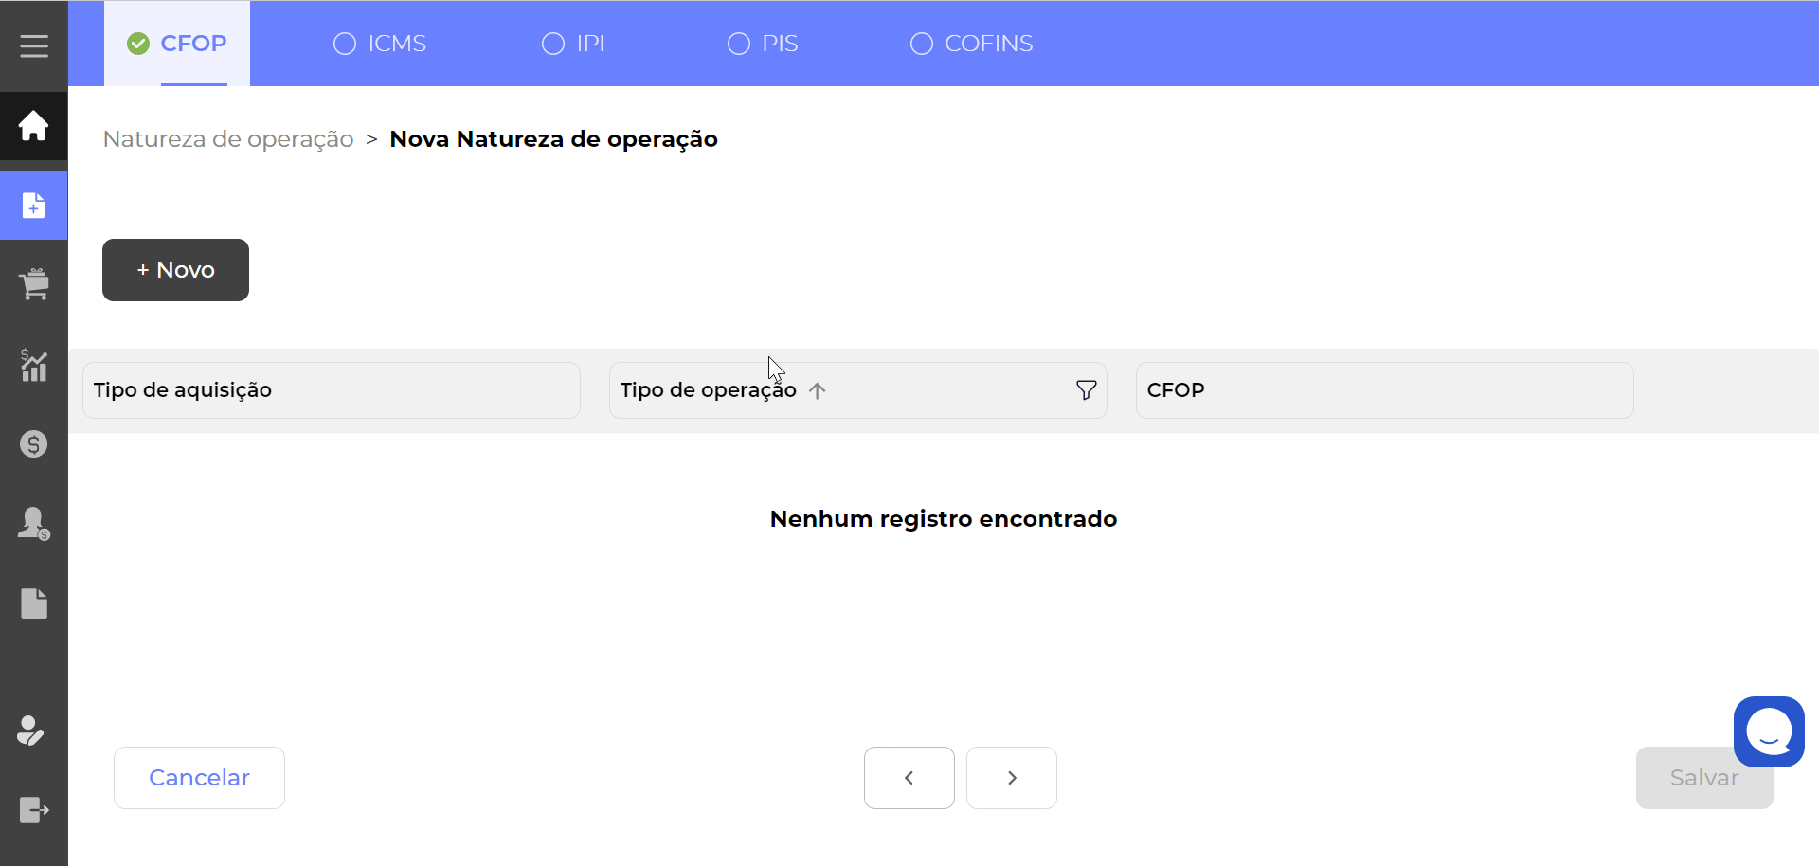Open the shopping cart sidebar icon
This screenshot has height=866, width=1819.
click(34, 284)
